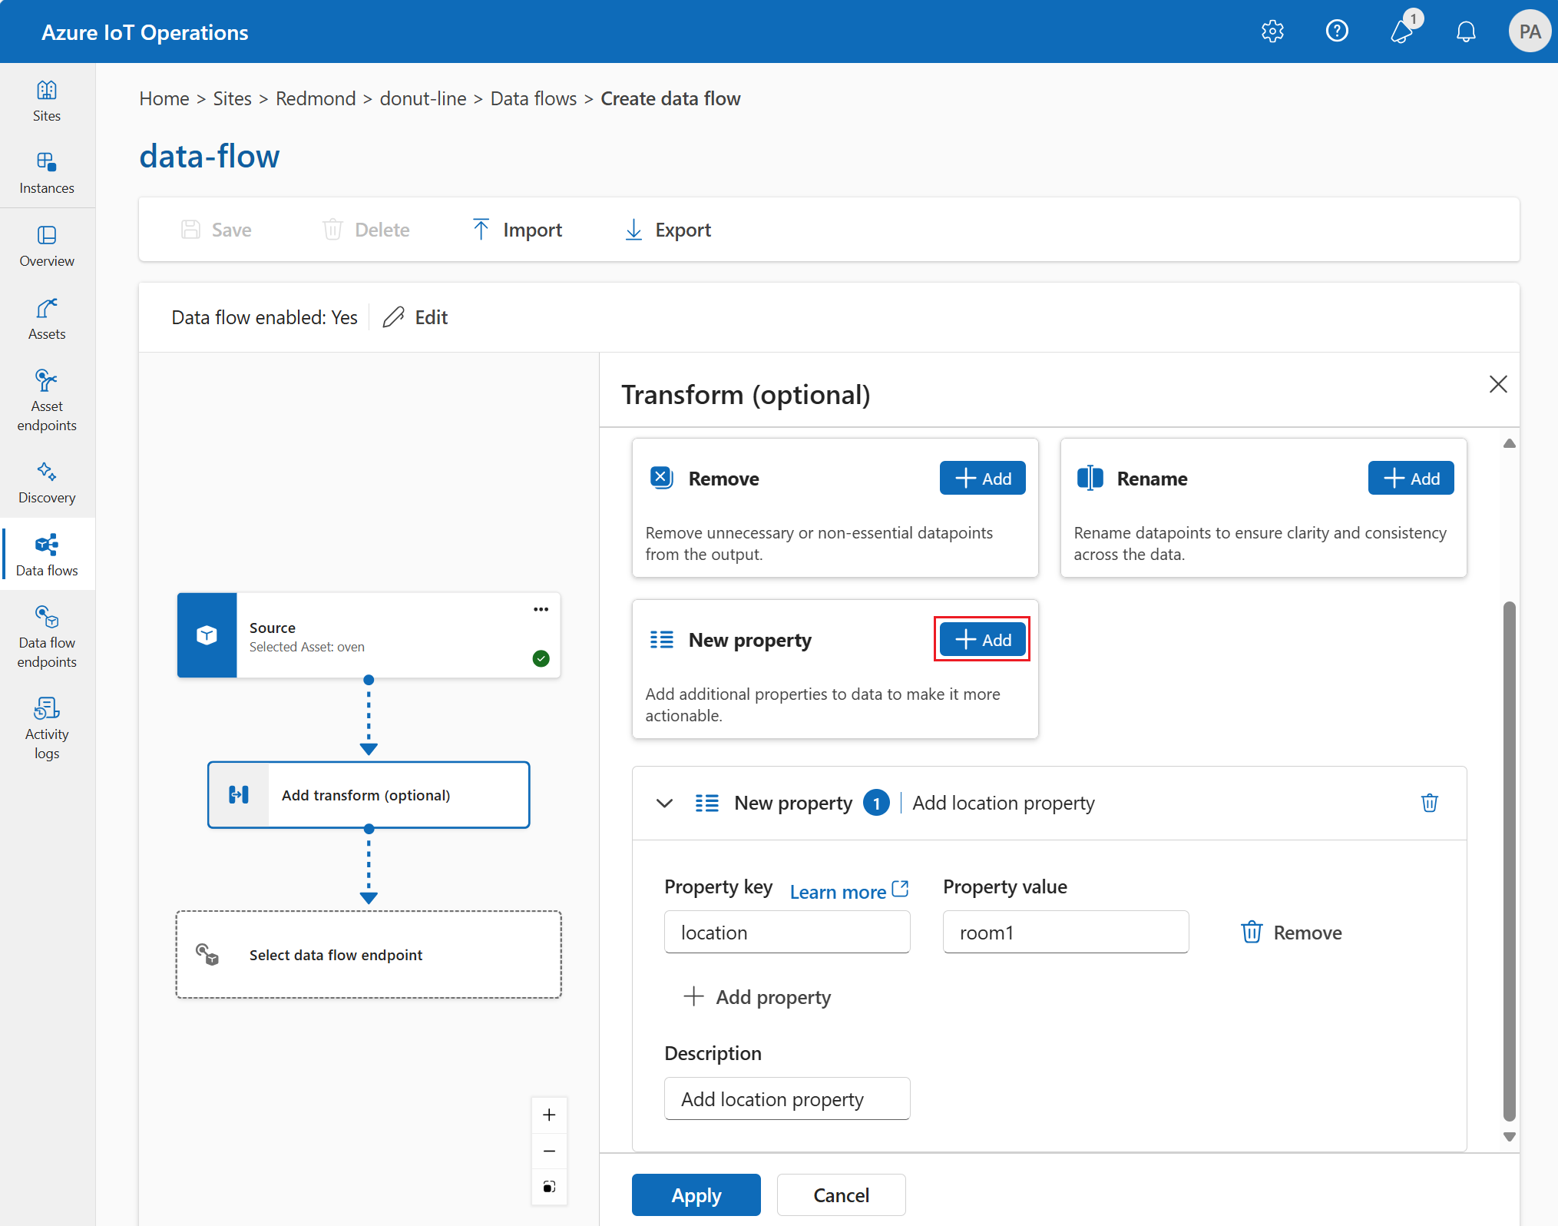Open the settings gear icon
Viewport: 1558px width, 1226px height.
coord(1272,31)
